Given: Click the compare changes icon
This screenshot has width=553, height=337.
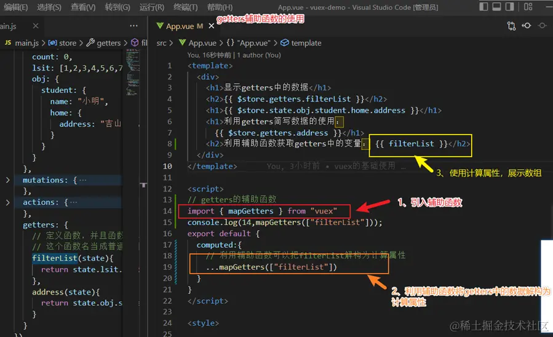Looking at the screenshot, I should (511, 26).
